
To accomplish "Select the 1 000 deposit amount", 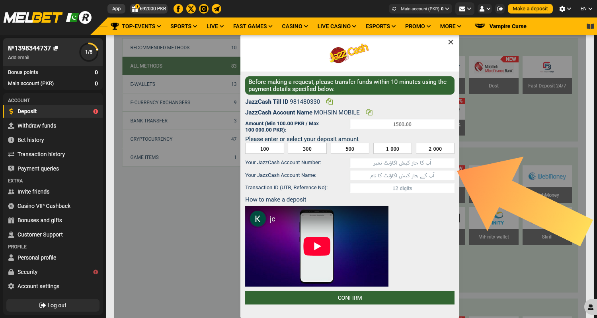I will click(392, 148).
